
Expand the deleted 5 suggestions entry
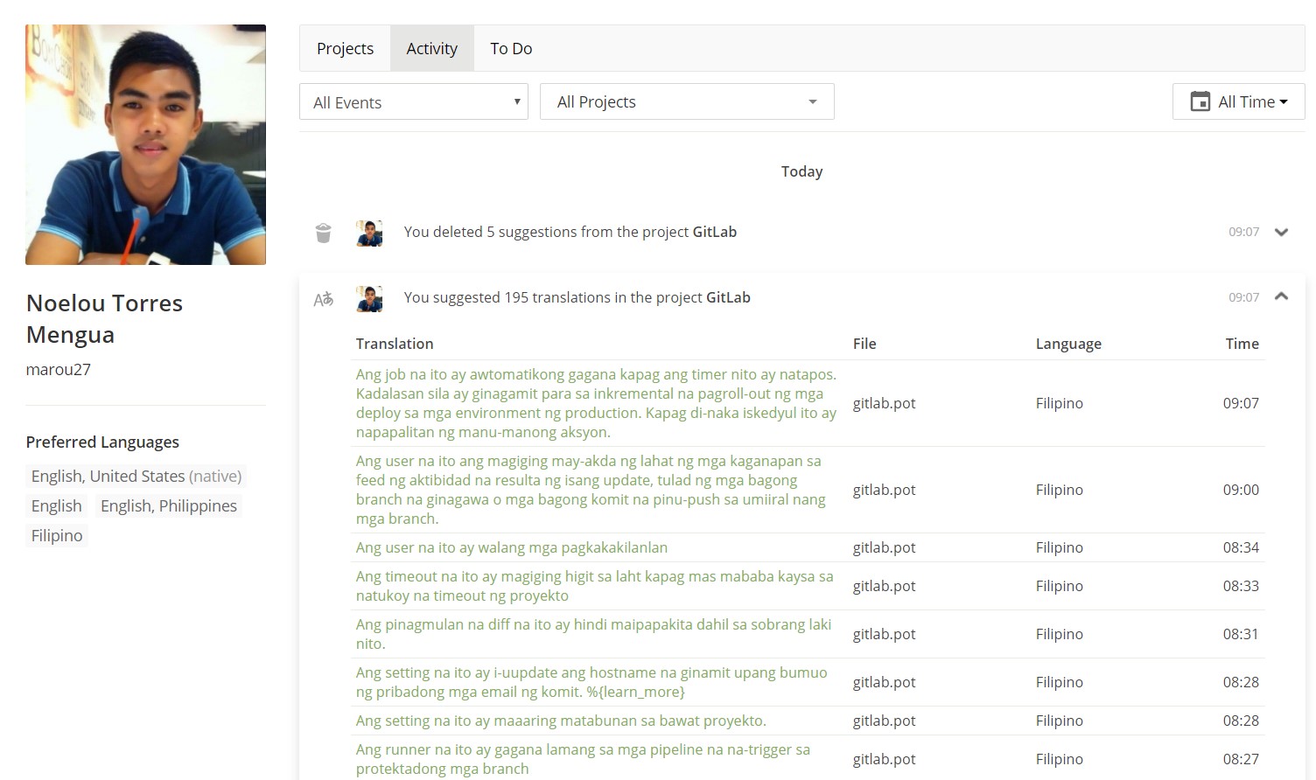click(x=1281, y=233)
